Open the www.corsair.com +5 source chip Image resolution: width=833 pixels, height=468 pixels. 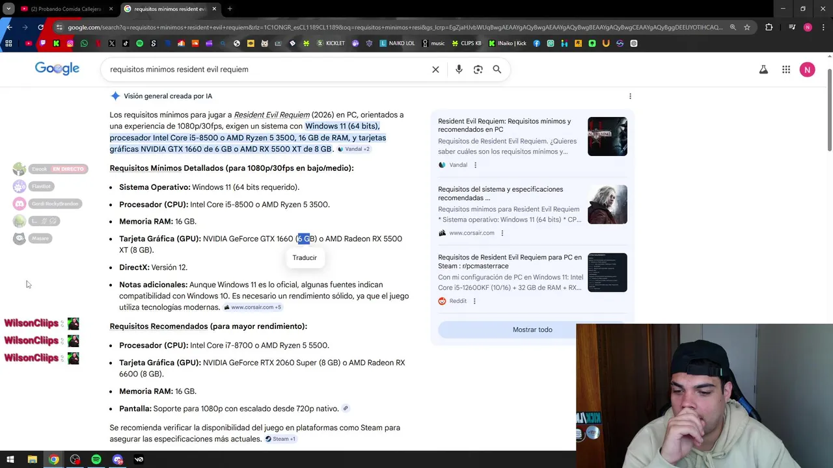253,307
